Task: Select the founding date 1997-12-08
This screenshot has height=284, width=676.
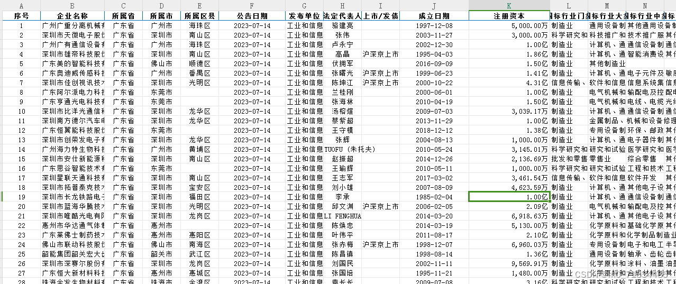Action: coord(434,25)
